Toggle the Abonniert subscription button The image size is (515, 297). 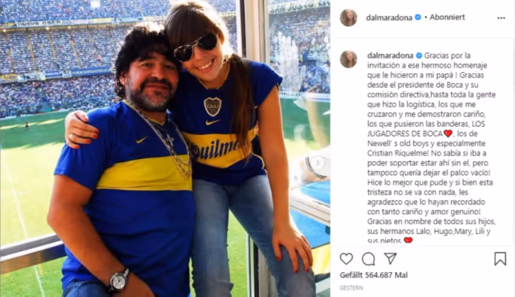coord(447,17)
